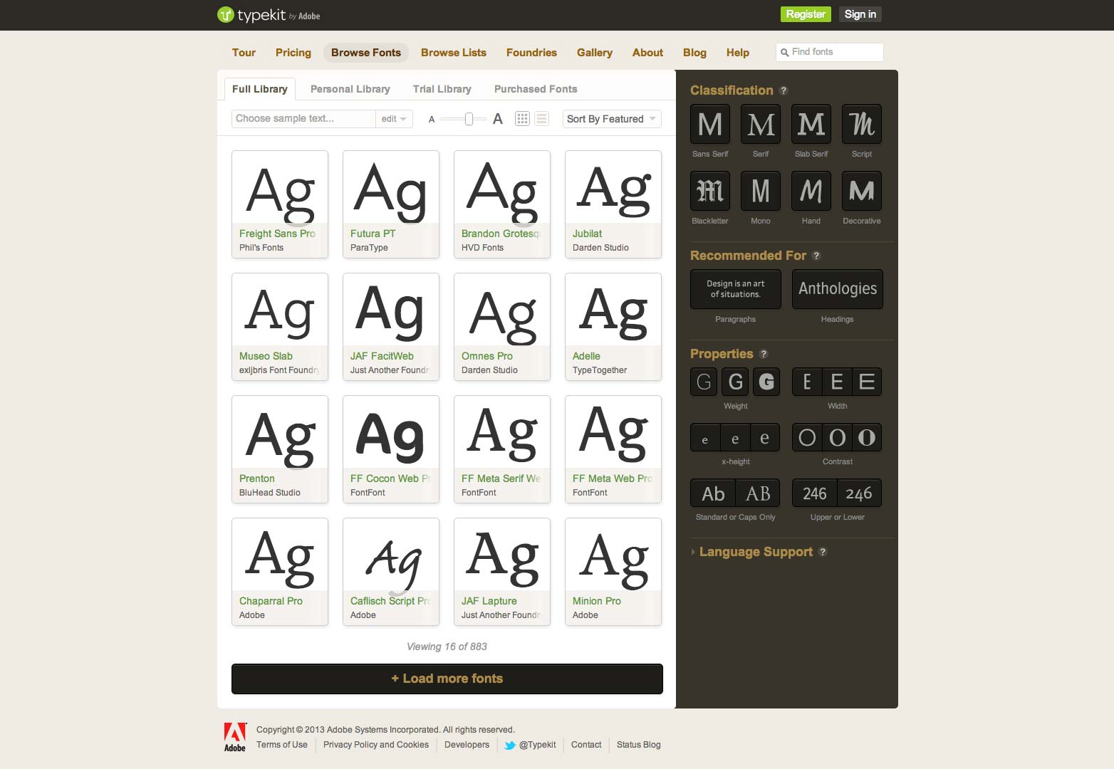Open Language Support help question mark
Screen dimensions: 1114x769
point(823,552)
